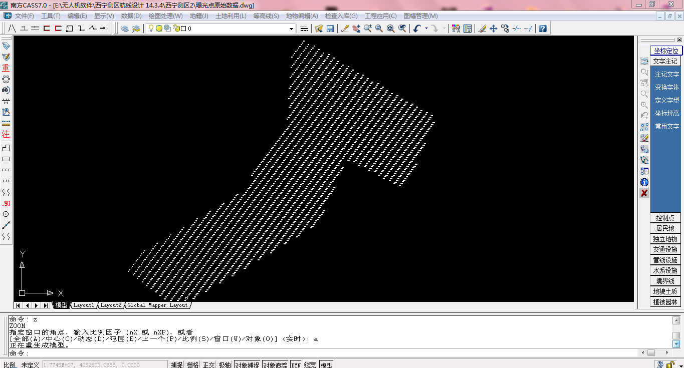This screenshot has width=684, height=368.
Task: Click last-tab navigation arrow beside layout tabs
Action: (x=46, y=305)
